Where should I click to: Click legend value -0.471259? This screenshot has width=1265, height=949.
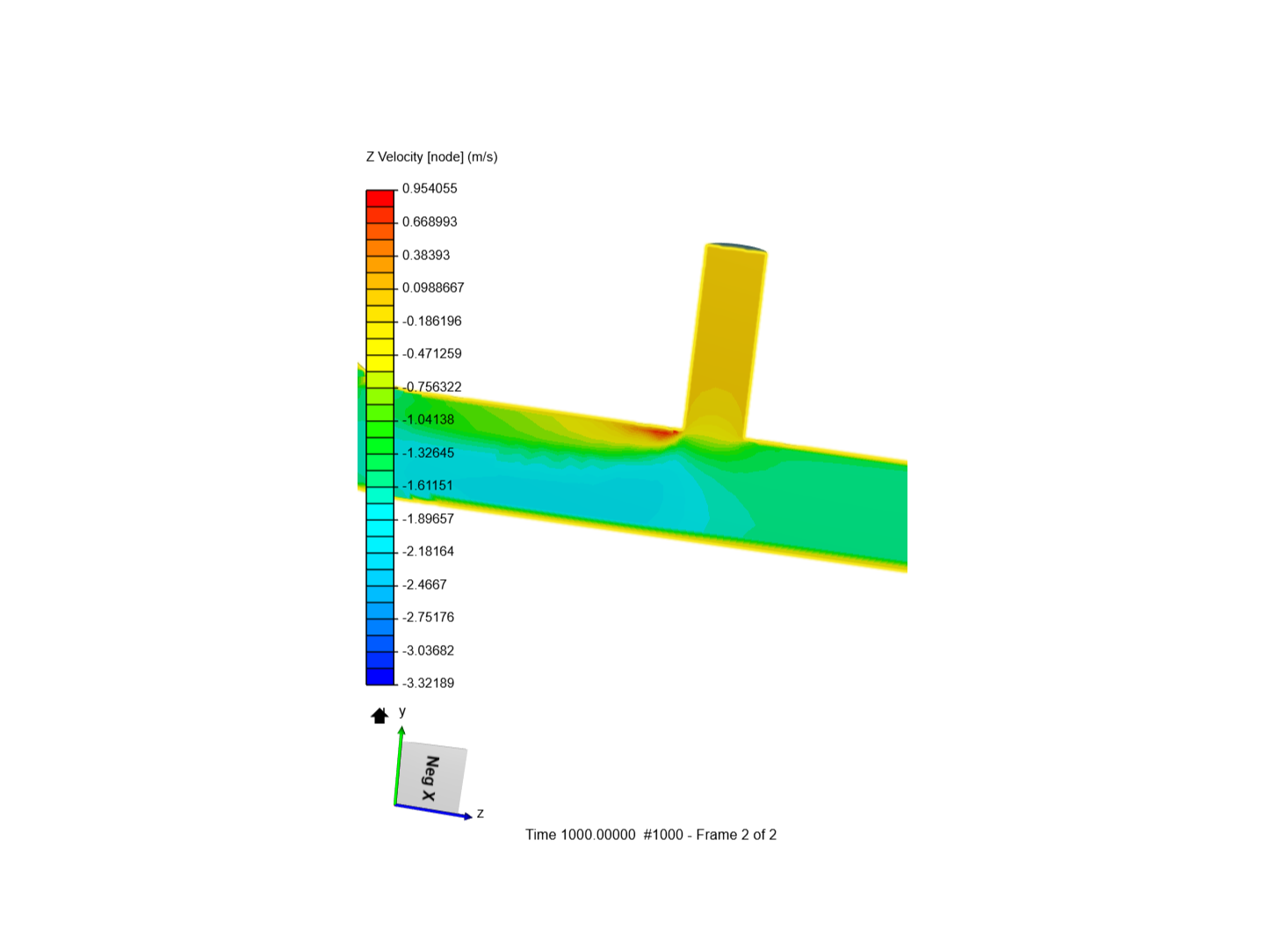431,353
